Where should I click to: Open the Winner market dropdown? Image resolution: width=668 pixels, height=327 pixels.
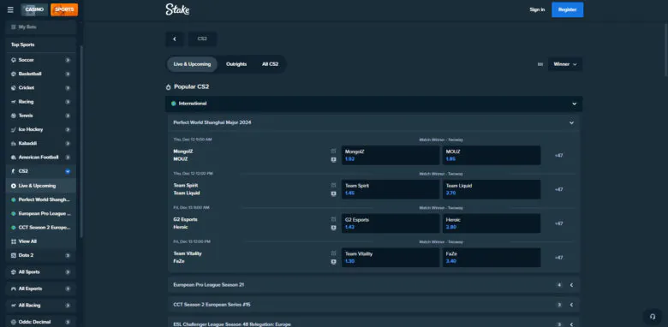coord(565,64)
